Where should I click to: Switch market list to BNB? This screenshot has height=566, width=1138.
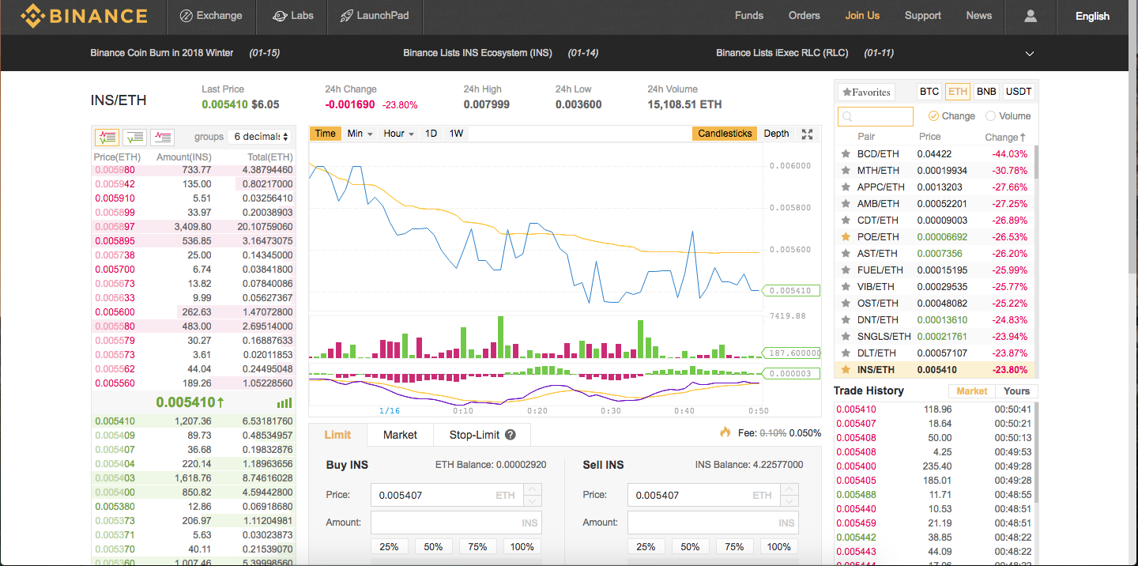pyautogui.click(x=986, y=92)
